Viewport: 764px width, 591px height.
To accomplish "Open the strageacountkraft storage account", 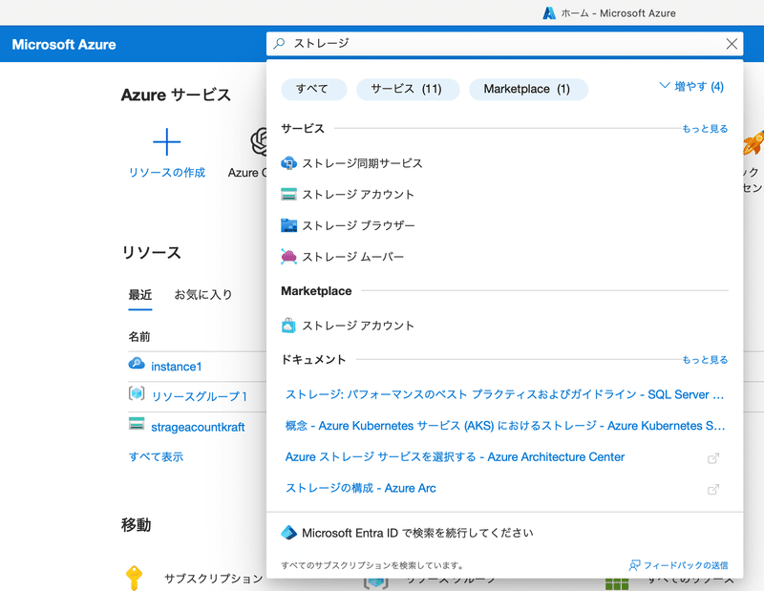I will click(198, 428).
